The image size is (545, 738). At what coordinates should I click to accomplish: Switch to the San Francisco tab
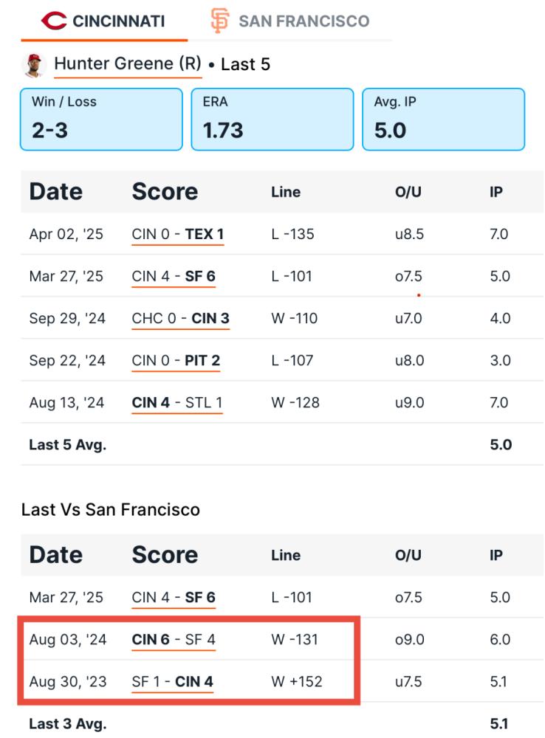pos(289,21)
